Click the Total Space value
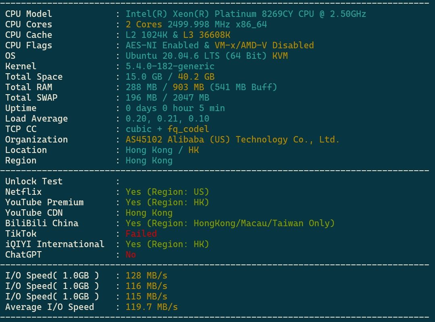 170,77
